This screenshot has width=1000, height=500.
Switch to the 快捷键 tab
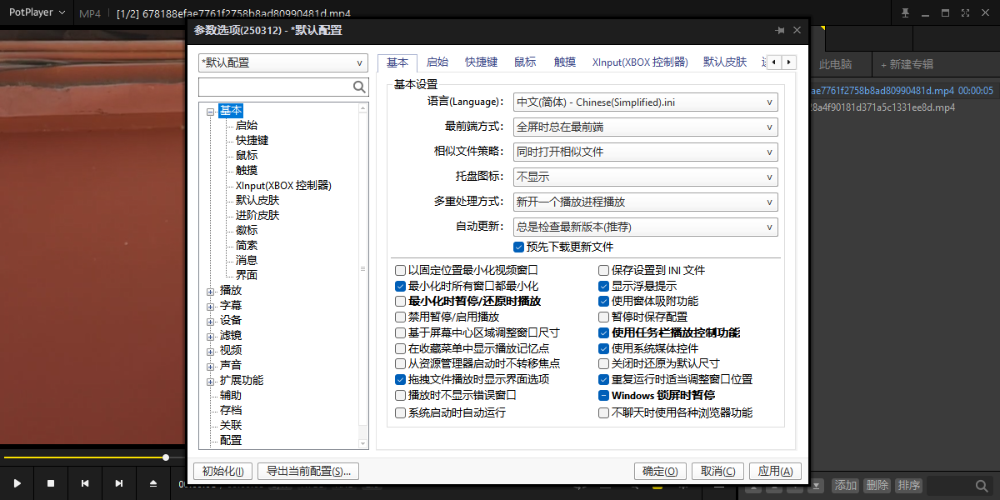click(x=481, y=62)
